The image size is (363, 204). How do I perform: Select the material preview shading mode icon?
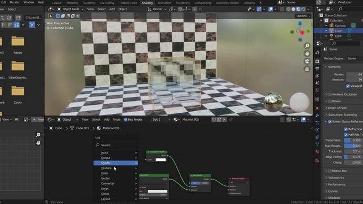[x=298, y=9]
